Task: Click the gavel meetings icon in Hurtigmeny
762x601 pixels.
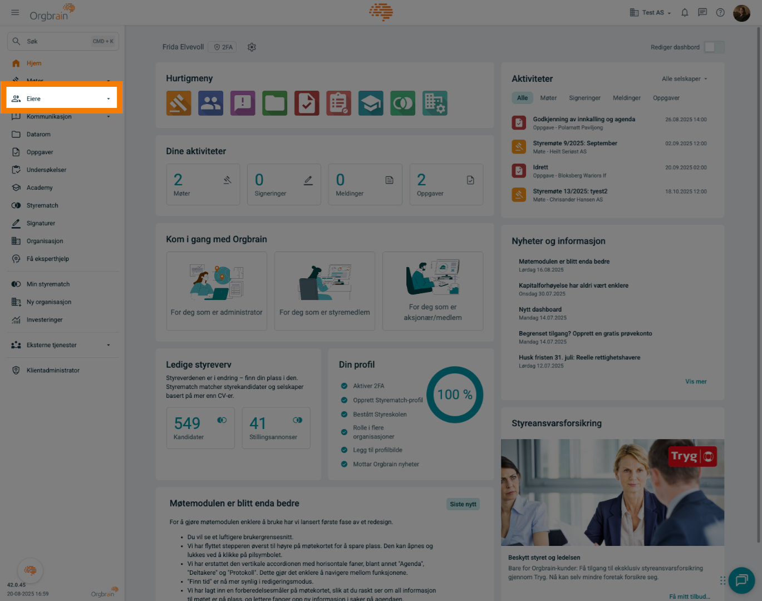Action: click(x=179, y=103)
